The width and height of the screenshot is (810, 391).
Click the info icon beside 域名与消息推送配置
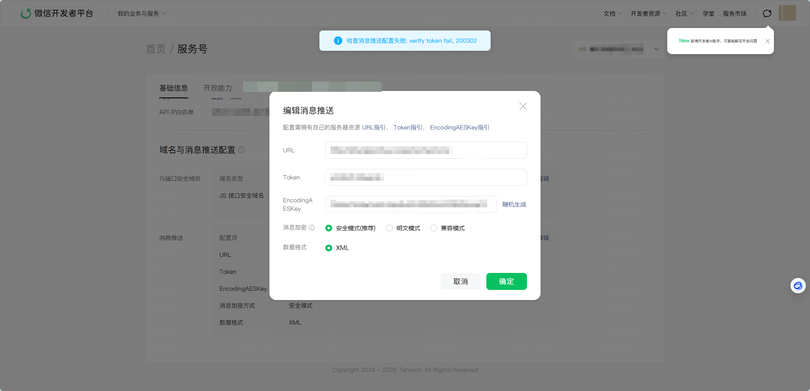pos(241,150)
